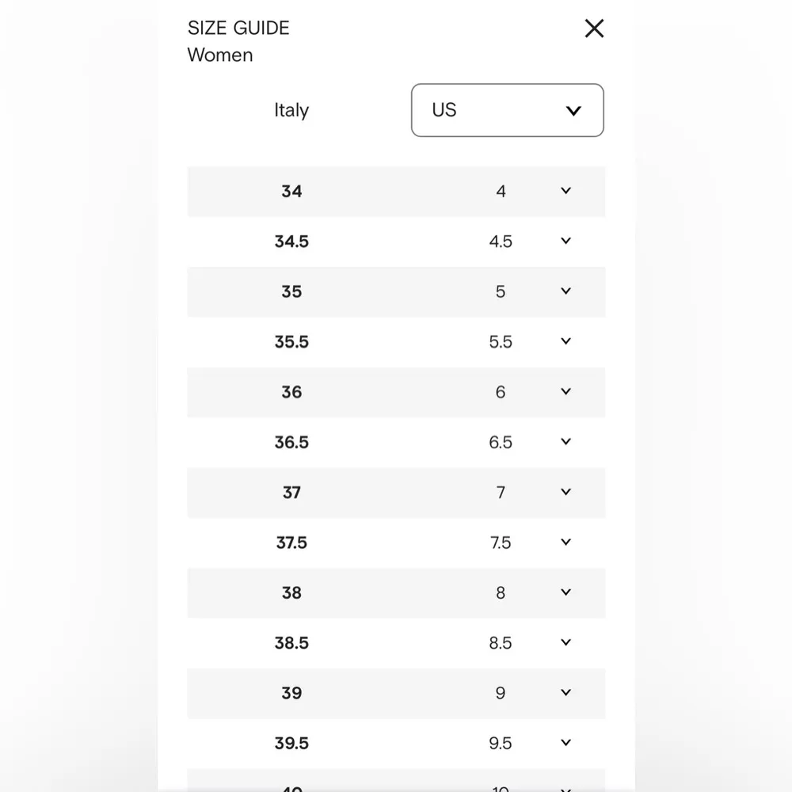Open the 39.5 row chevron
The width and height of the screenshot is (792, 792).
click(565, 743)
